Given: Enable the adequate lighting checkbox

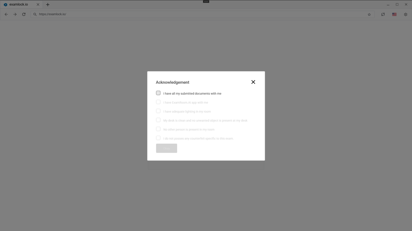Looking at the screenshot, I should pos(158,111).
